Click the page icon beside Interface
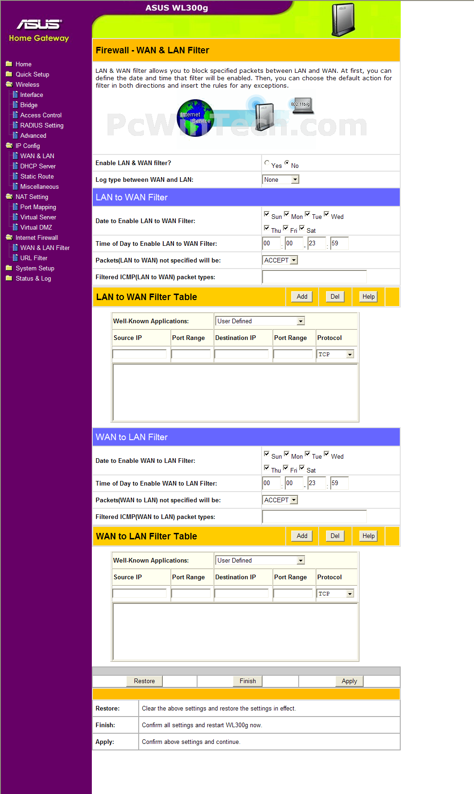The height and width of the screenshot is (794, 474). 15,95
